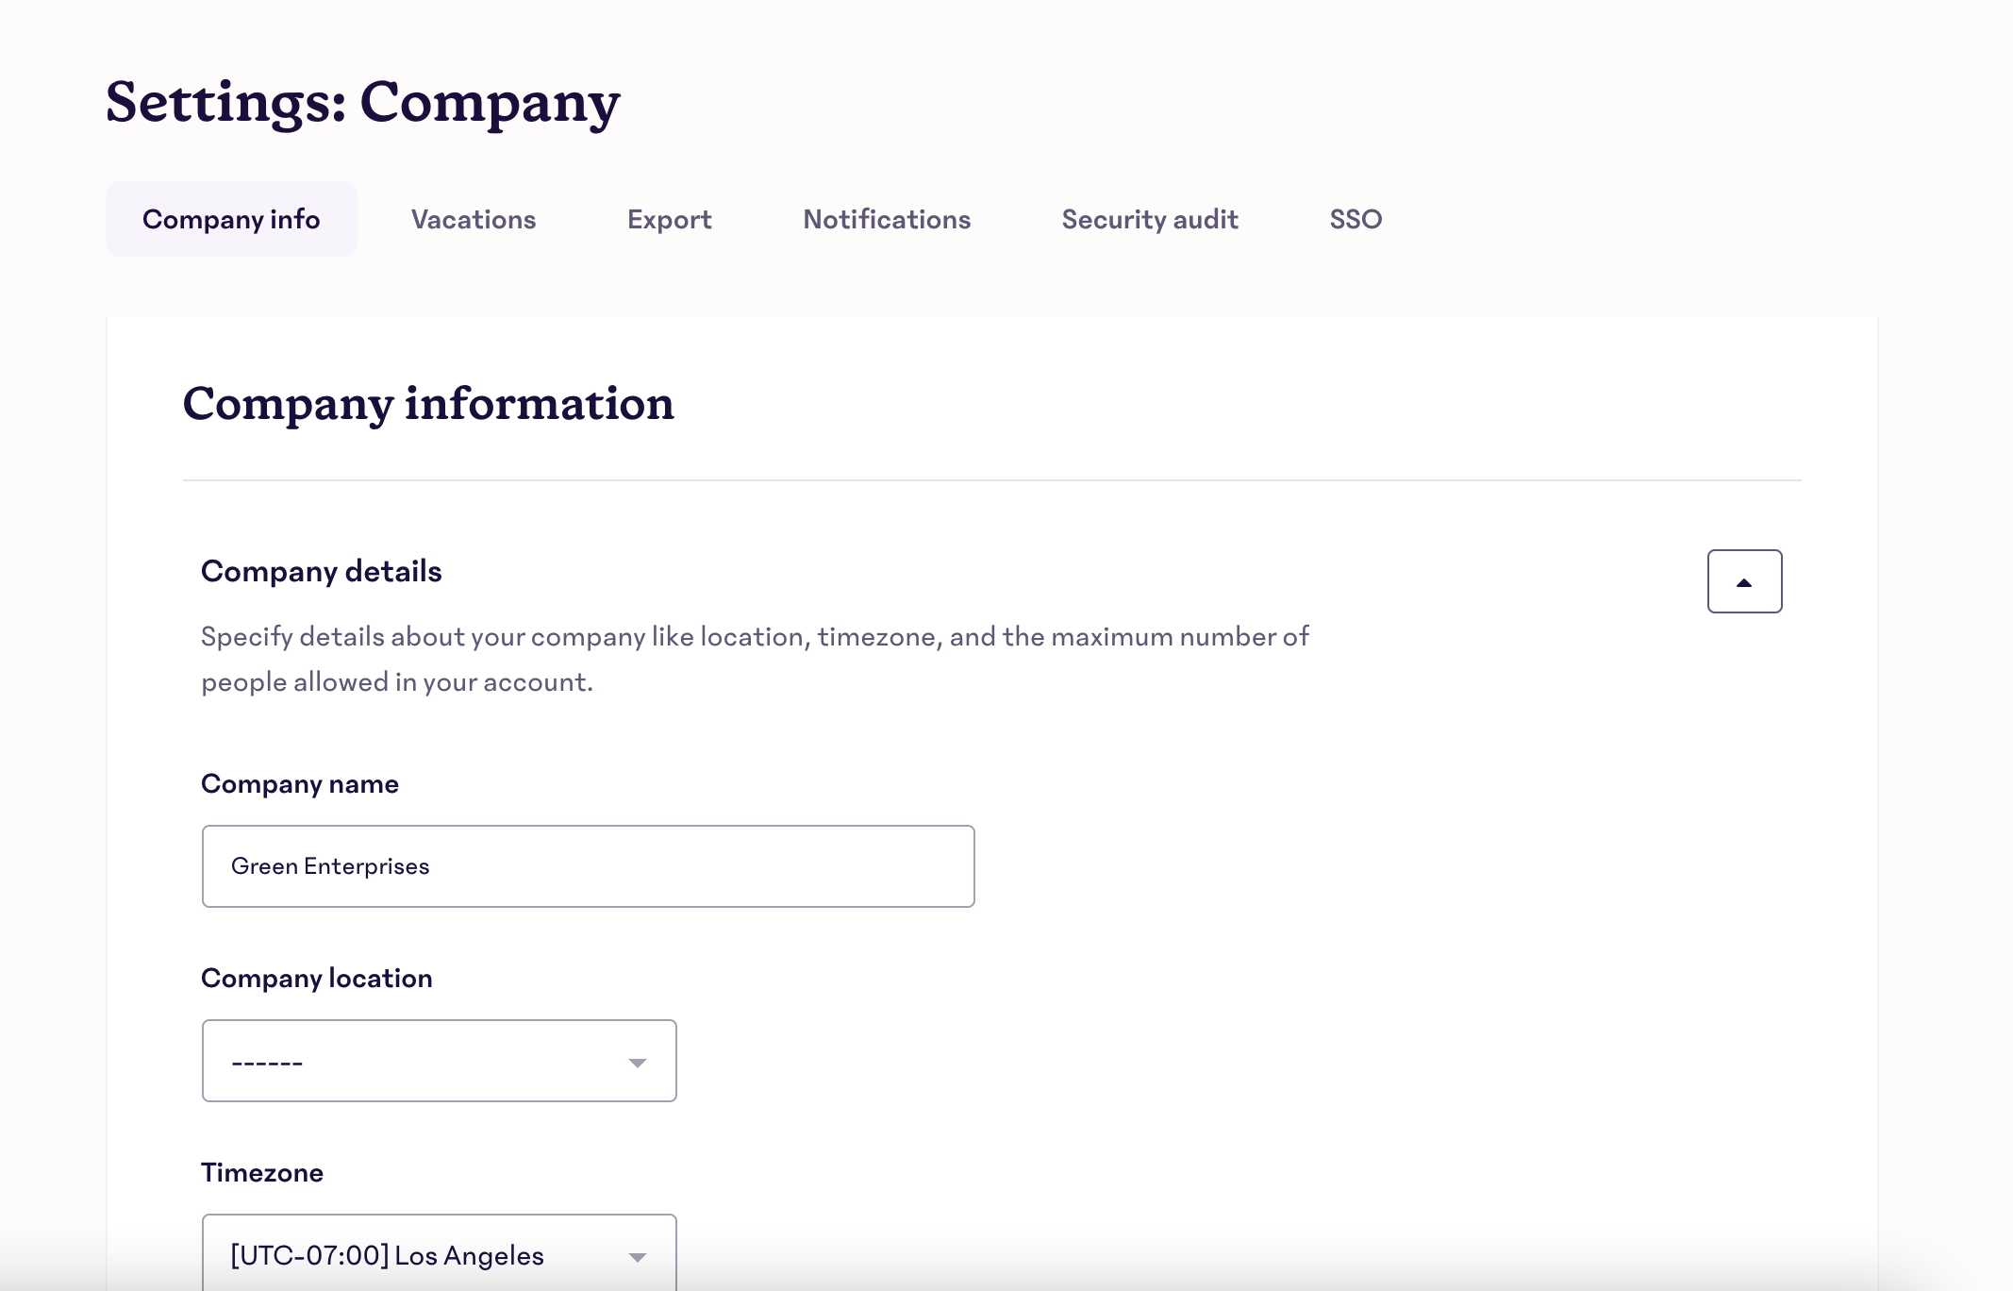Click the Company info active tab indicator

(x=230, y=219)
